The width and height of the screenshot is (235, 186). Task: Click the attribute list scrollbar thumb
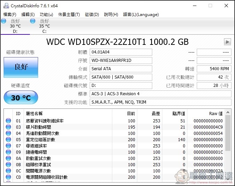click(x=228, y=133)
